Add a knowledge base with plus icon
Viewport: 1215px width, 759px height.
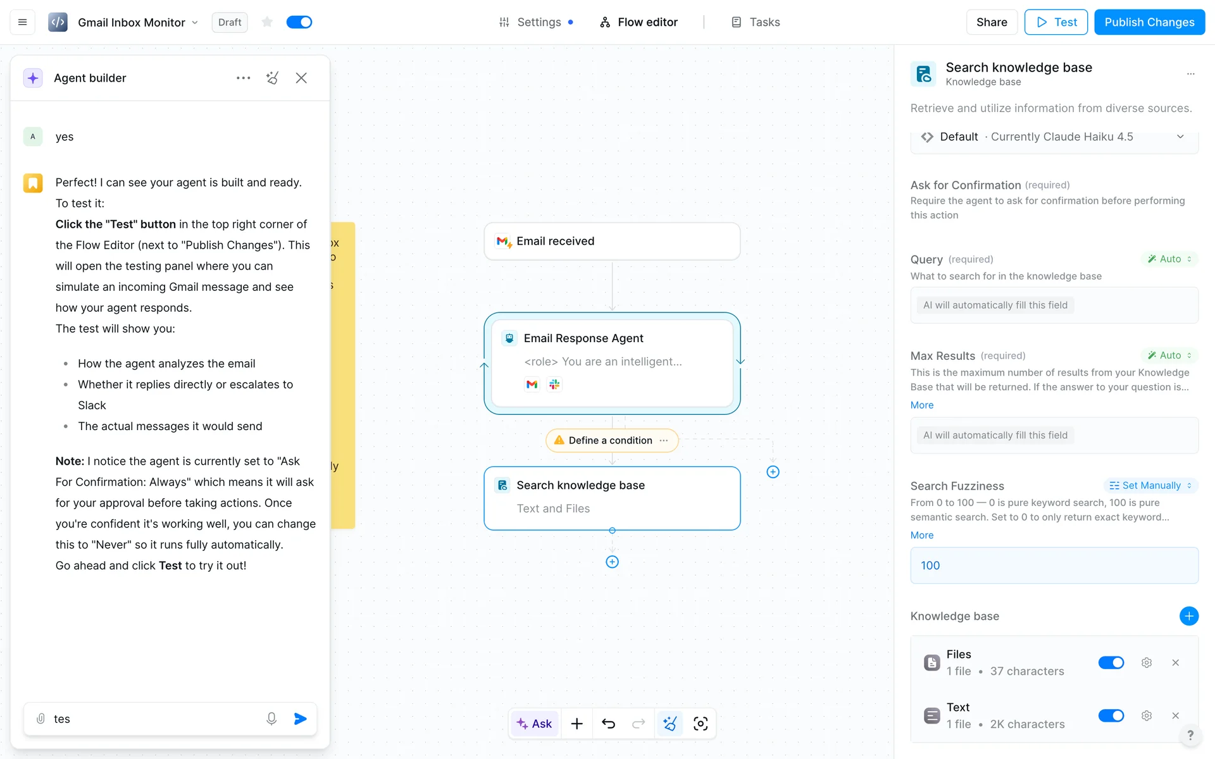tap(1188, 616)
